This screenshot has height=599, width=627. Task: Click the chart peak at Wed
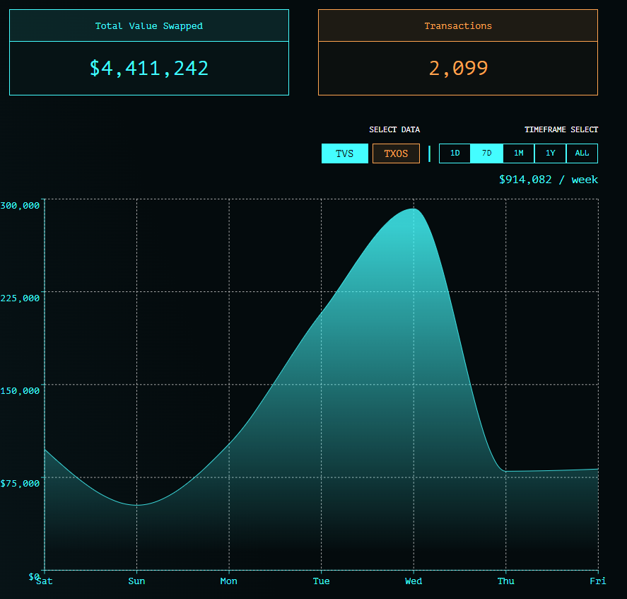414,209
